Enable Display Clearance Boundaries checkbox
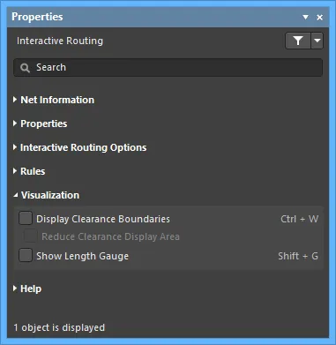The width and height of the screenshot is (336, 345). point(26,219)
